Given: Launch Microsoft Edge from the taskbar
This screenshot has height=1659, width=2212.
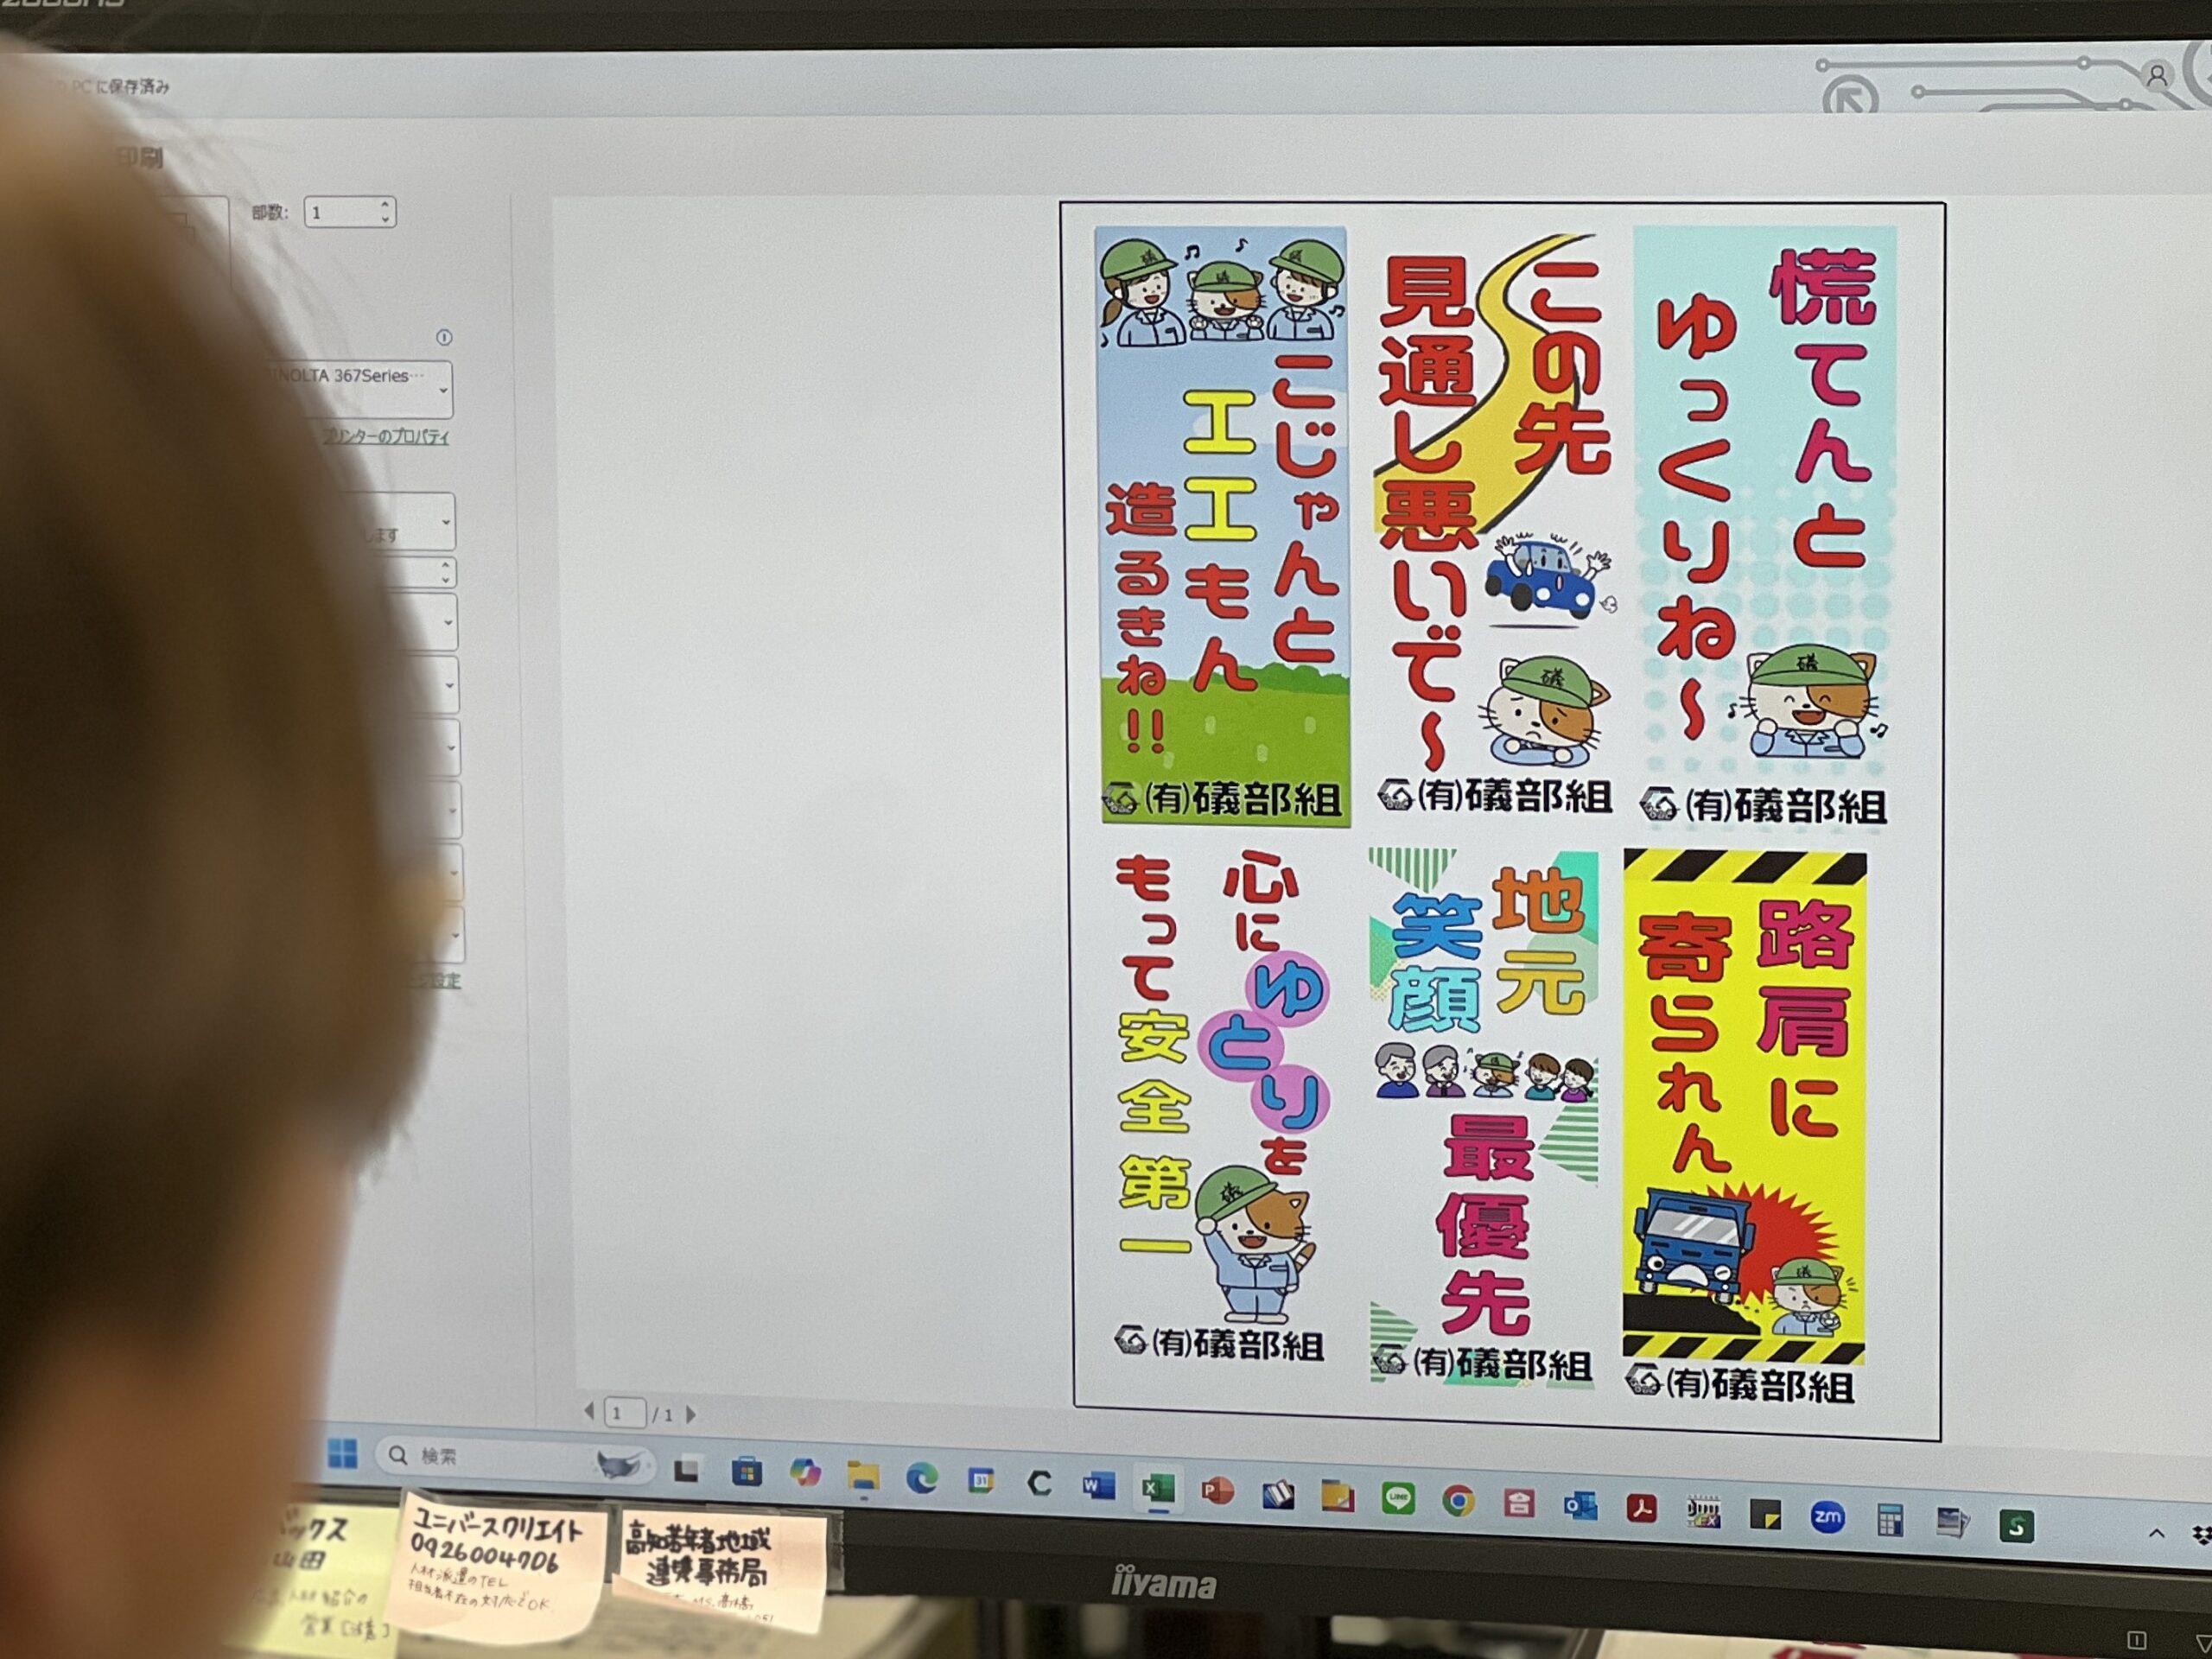Looking at the screenshot, I should coord(921,1478).
